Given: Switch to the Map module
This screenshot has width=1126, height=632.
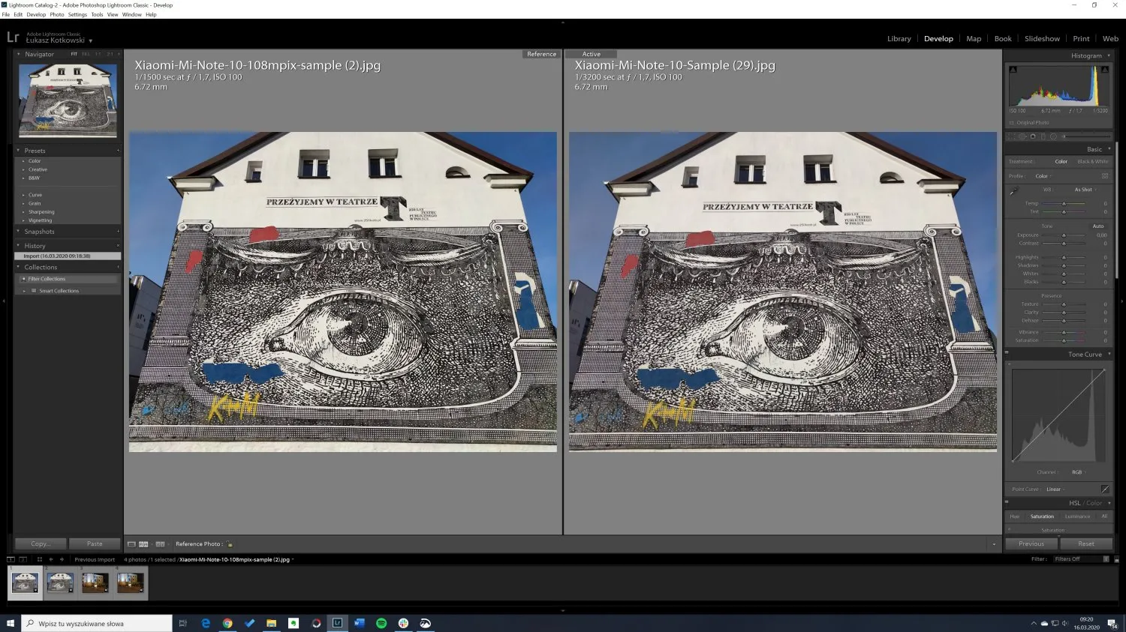Looking at the screenshot, I should [974, 39].
